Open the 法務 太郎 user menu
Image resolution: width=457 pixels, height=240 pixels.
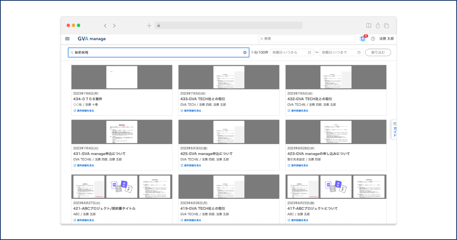pos(387,39)
